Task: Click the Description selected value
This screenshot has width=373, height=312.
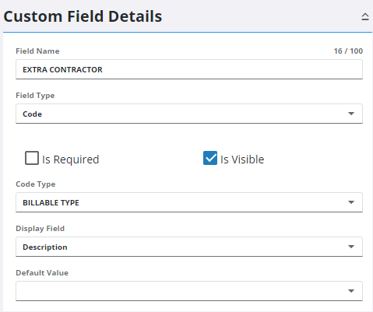Action: pyautogui.click(x=45, y=247)
